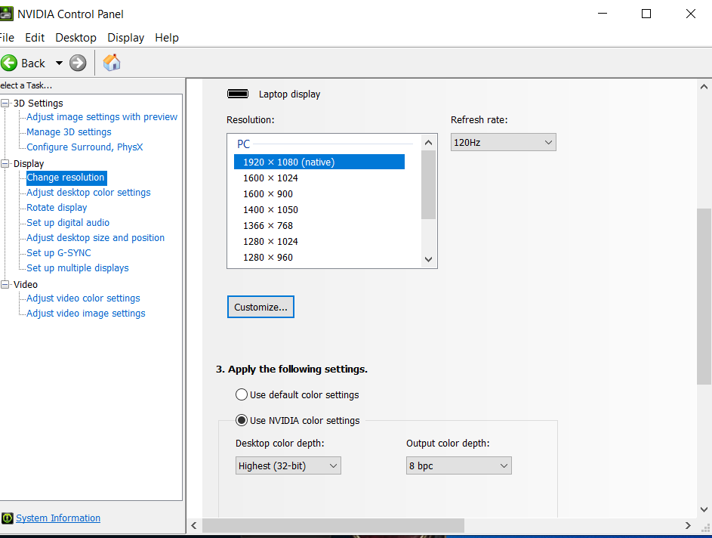Choose 1366 × 768 resolution from list
This screenshot has width=712, height=538.
point(268,225)
